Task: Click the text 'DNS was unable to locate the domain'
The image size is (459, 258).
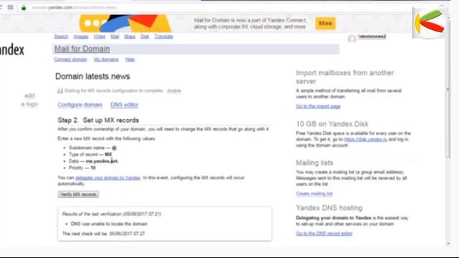Action: click(109, 224)
